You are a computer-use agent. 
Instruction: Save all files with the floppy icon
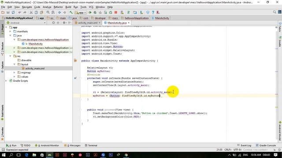pos(8,12)
